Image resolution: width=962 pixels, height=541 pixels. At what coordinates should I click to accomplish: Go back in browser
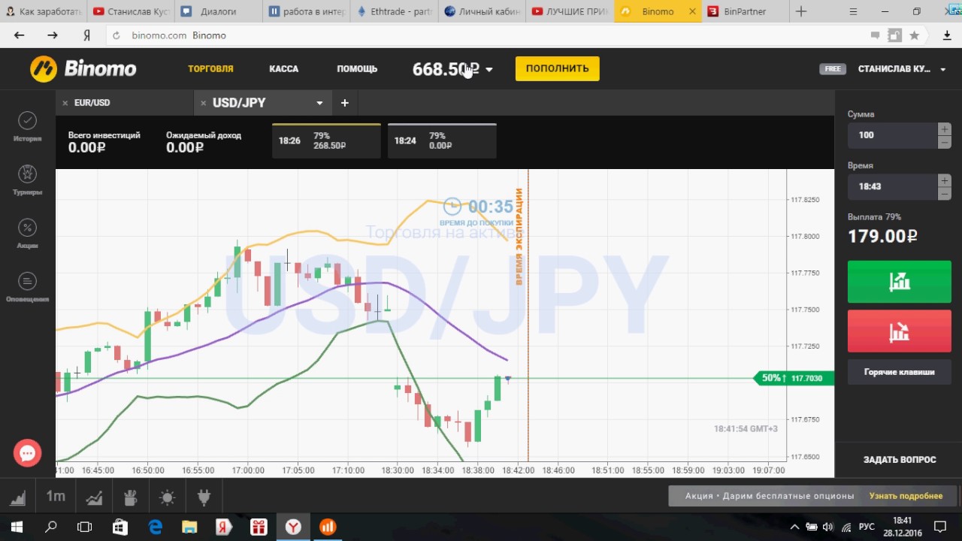[20, 35]
